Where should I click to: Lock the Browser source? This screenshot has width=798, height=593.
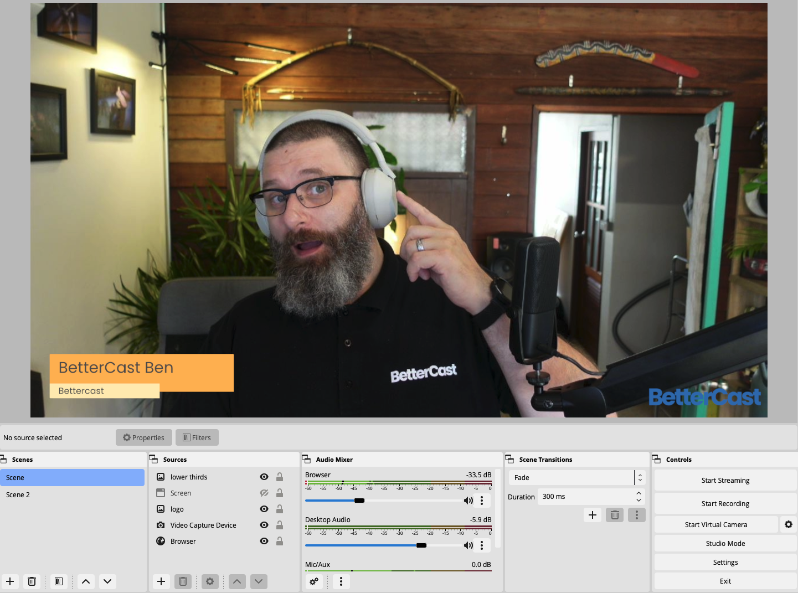(x=280, y=541)
